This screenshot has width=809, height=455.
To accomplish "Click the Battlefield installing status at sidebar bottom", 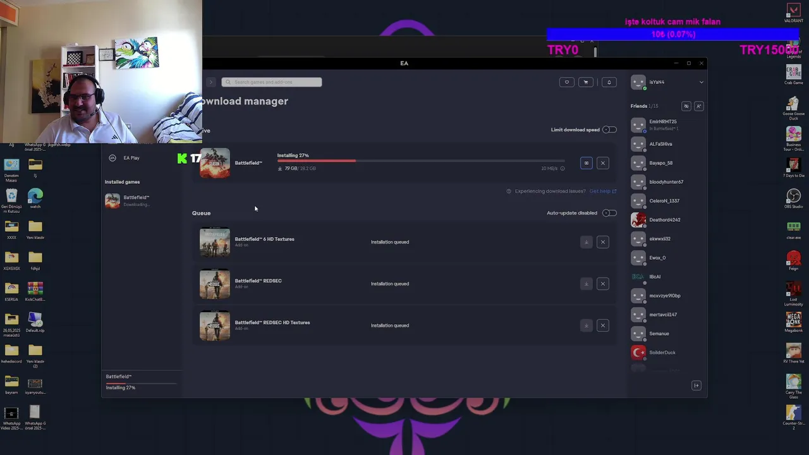I will (140, 382).
